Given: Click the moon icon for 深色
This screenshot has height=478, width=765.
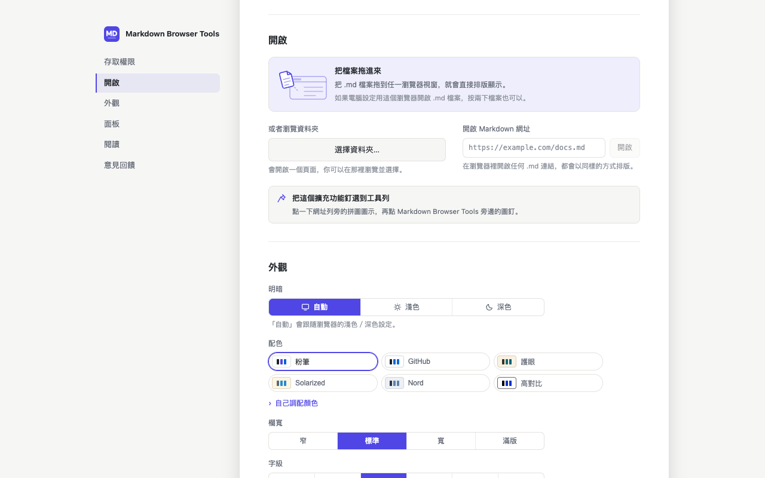Looking at the screenshot, I should pos(489,307).
